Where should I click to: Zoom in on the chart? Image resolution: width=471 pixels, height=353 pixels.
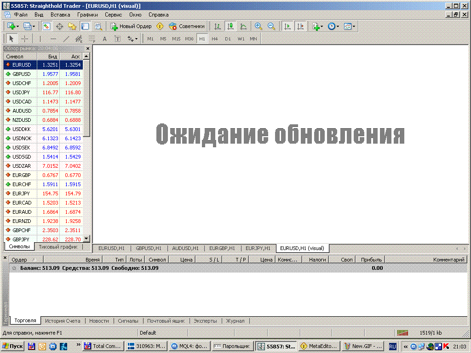click(x=258, y=26)
